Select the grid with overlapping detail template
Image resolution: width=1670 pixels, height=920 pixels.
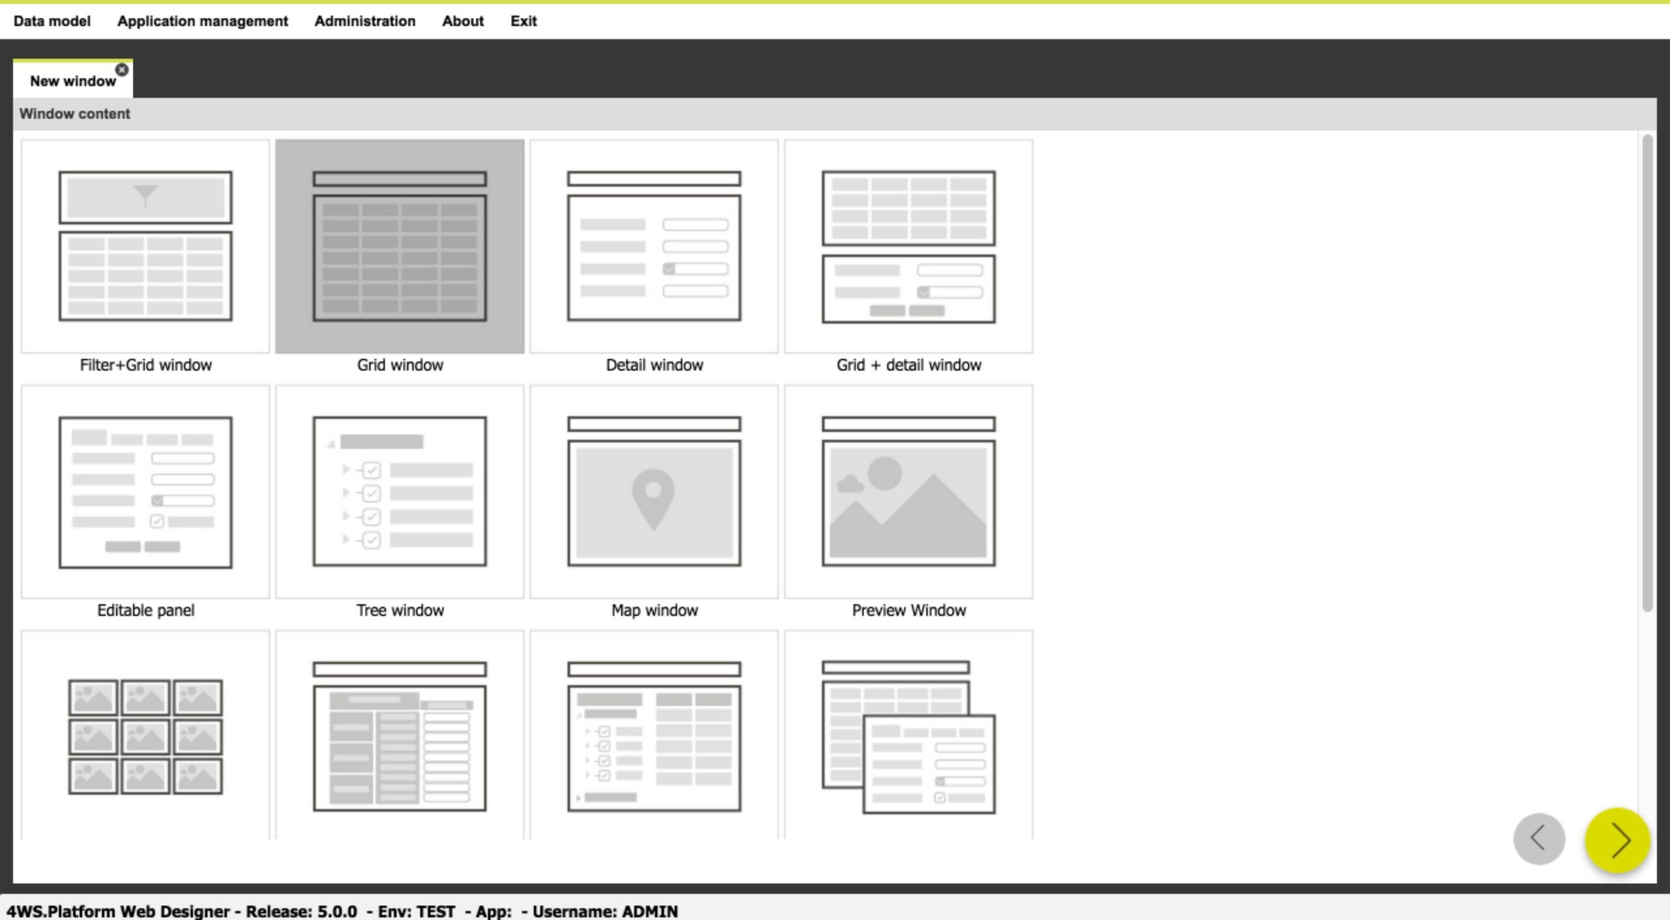click(908, 735)
